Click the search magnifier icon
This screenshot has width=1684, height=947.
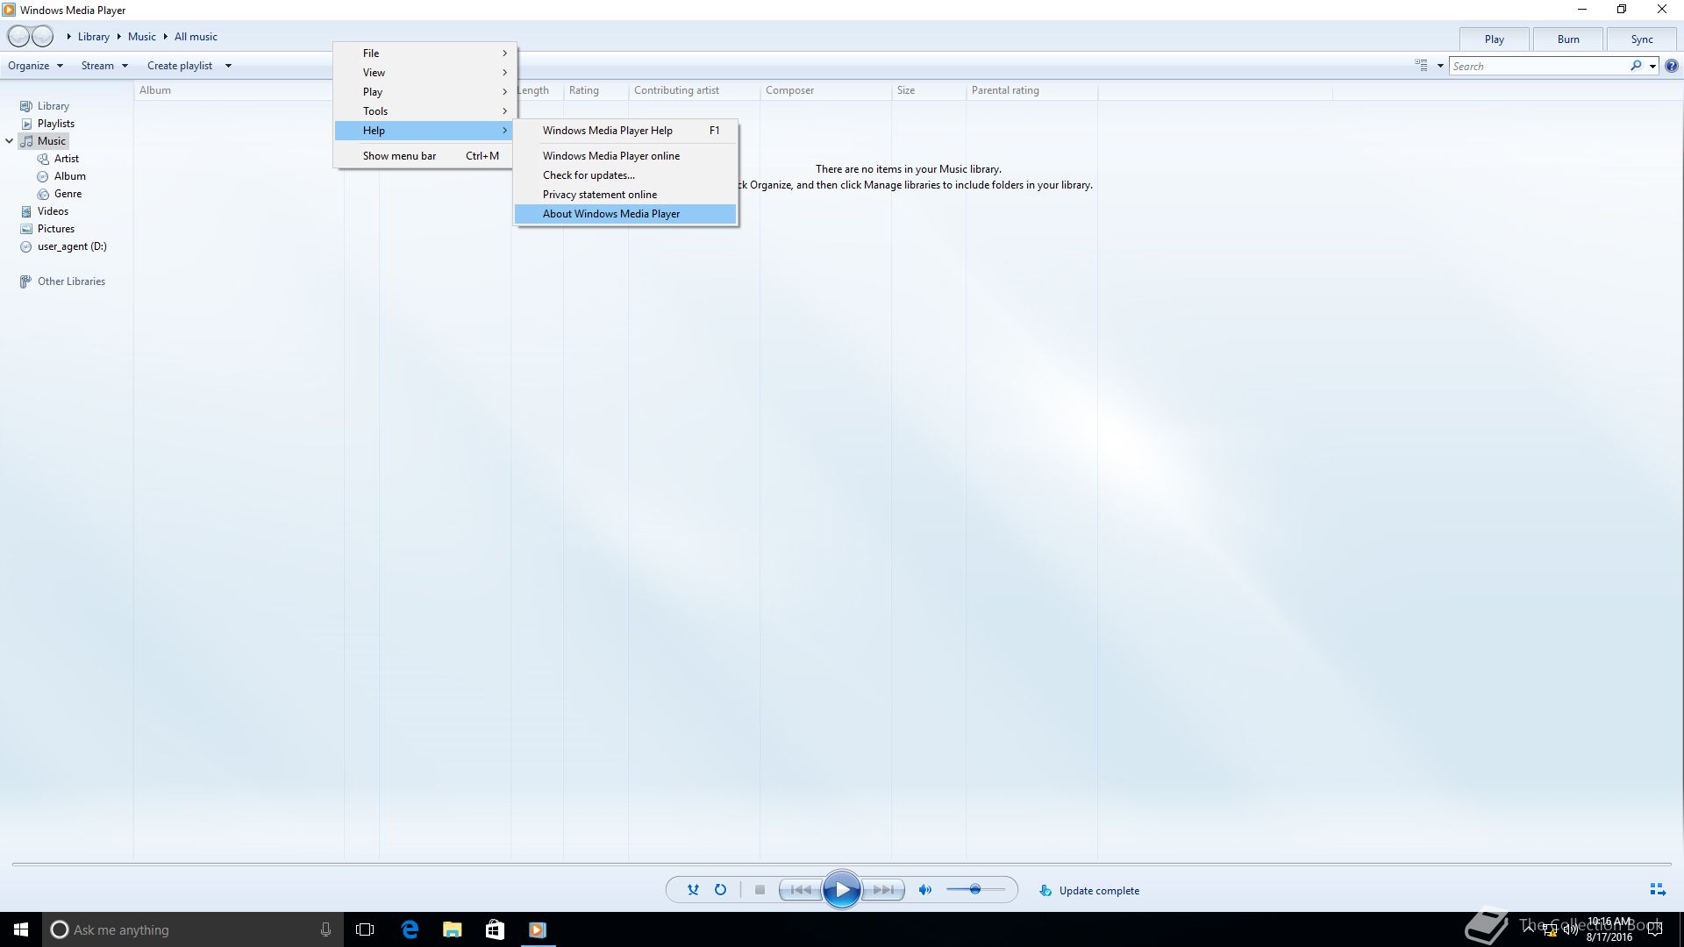point(1636,66)
